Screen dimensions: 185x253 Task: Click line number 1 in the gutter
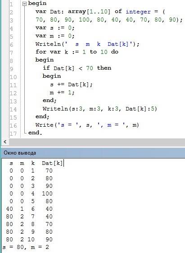pyautogui.click(x=11, y=4)
